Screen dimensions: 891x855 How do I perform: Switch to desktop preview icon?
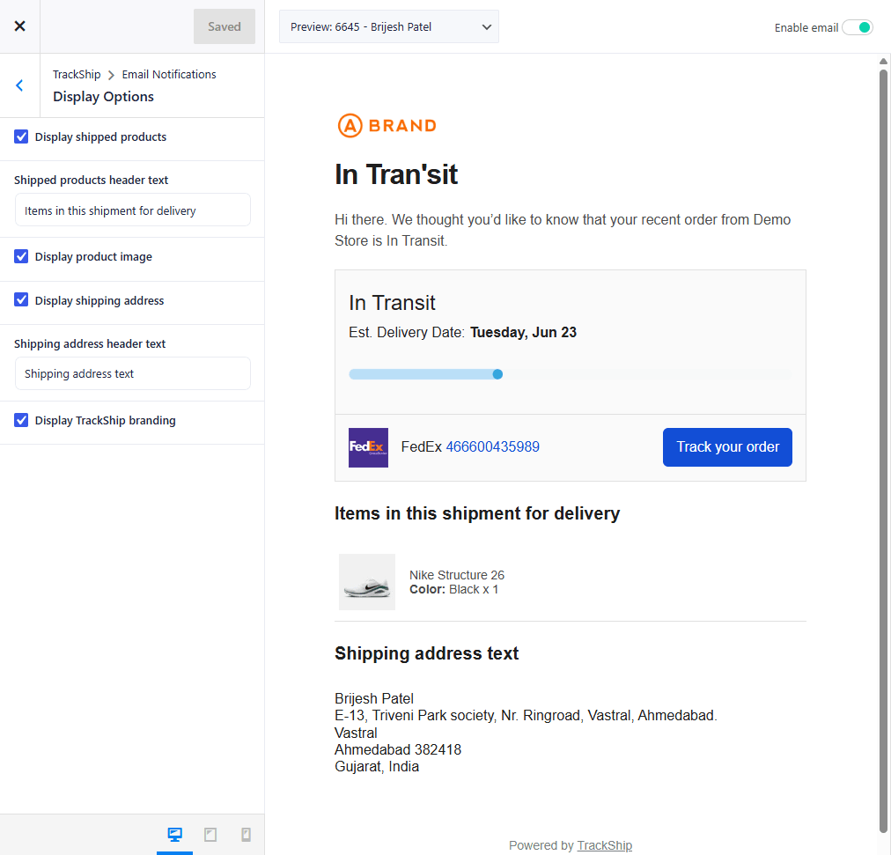(x=175, y=835)
